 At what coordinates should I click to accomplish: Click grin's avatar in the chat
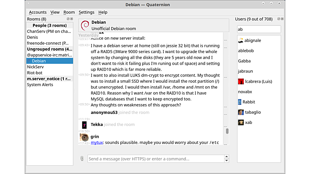coord(84,137)
